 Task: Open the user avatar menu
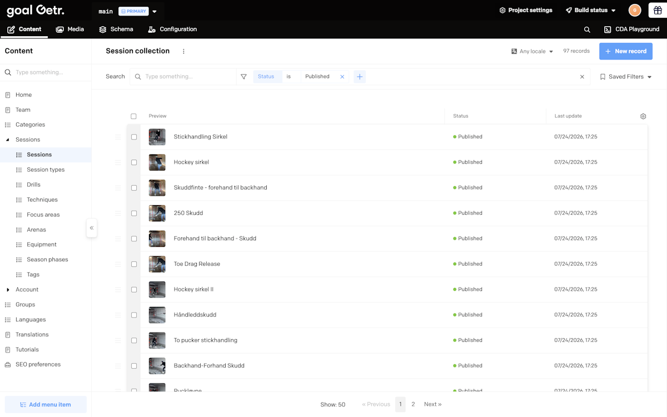[635, 10]
